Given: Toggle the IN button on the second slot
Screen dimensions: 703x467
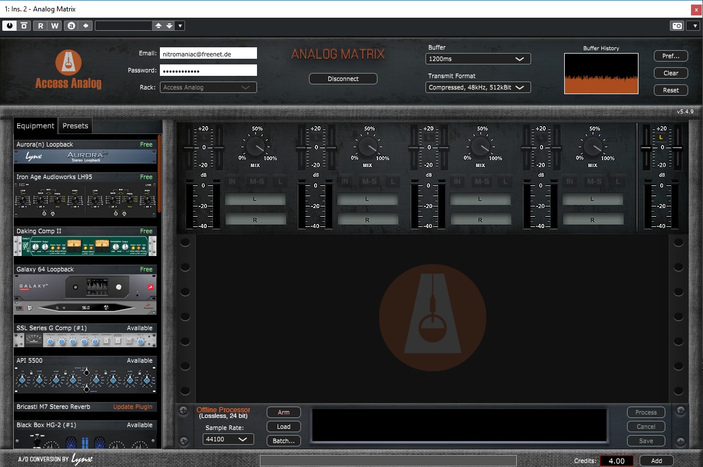Looking at the screenshot, I should pyautogui.click(x=345, y=181).
